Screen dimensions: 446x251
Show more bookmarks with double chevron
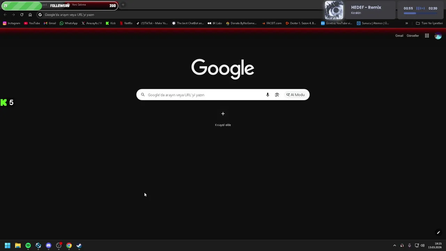(407, 23)
